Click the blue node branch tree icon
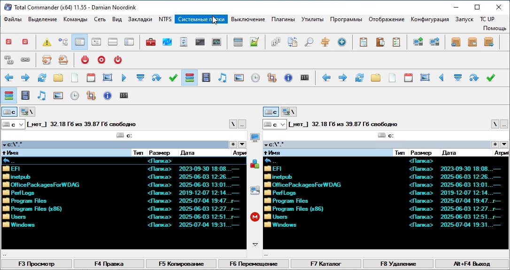Screen dimensions: 510x270 63,42
